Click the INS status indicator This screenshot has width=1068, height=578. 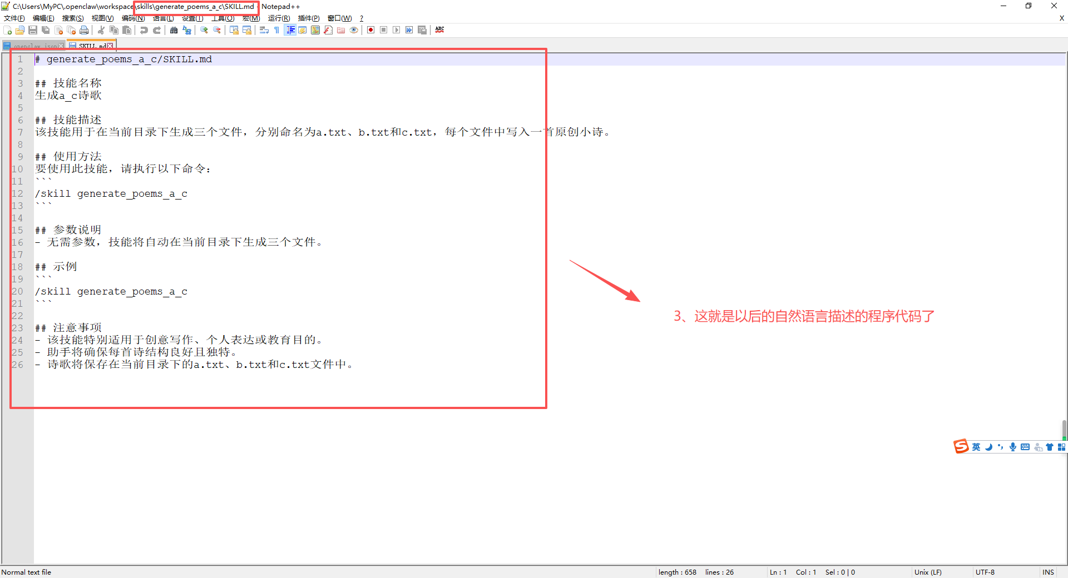point(1049,572)
